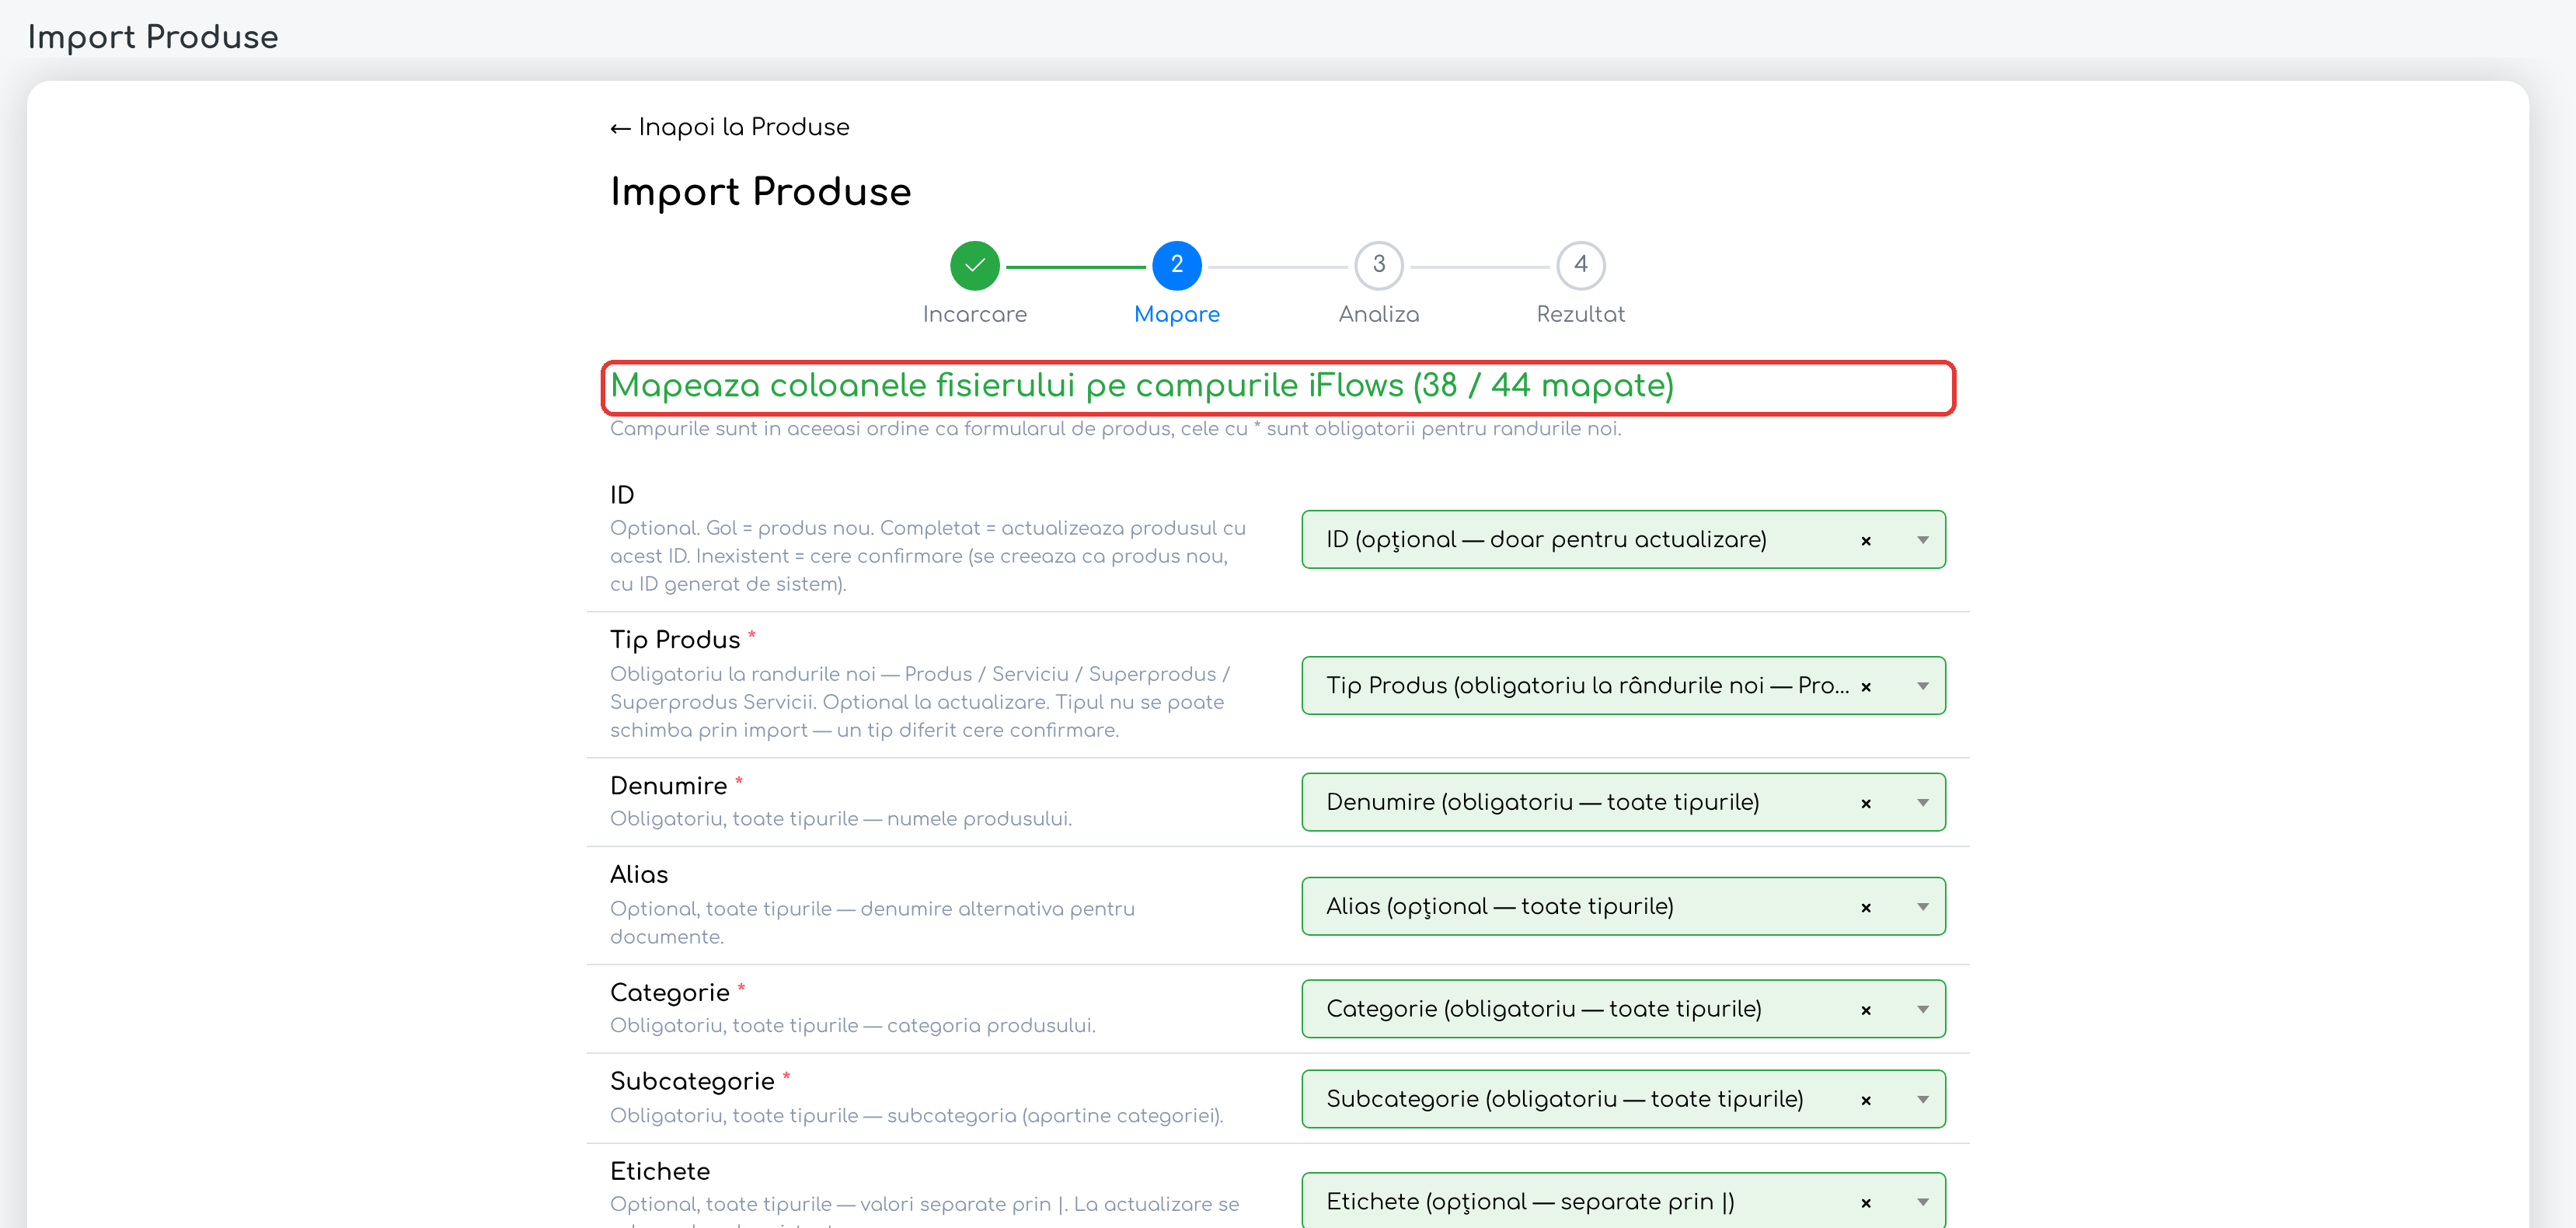
Task: Select step 4 Rezultat circle
Action: [x=1580, y=266]
